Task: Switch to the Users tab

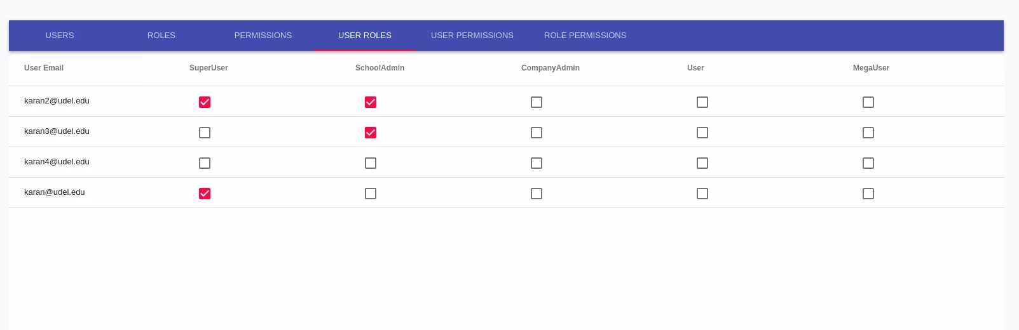Action: click(60, 36)
